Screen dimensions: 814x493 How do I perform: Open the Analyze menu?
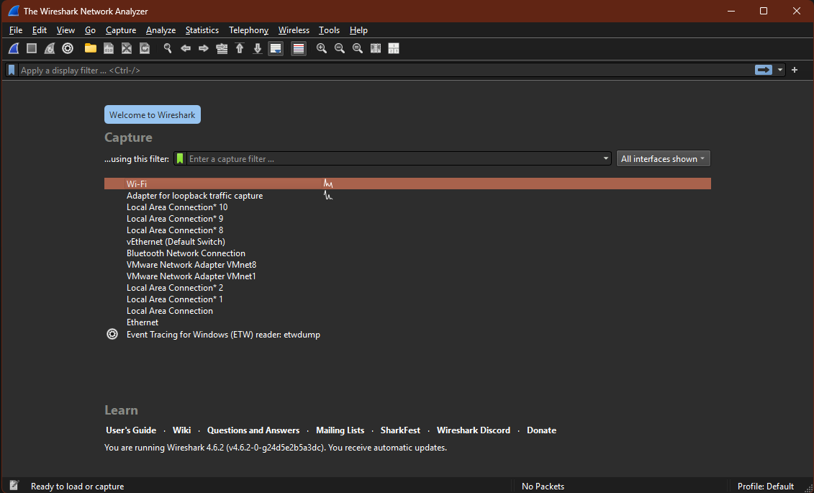(160, 30)
